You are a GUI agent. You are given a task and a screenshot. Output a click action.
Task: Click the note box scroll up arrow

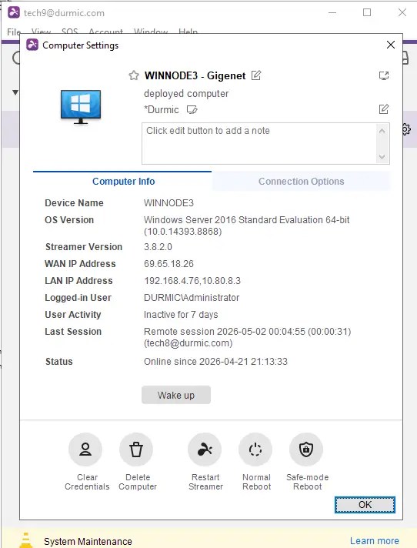pos(382,131)
